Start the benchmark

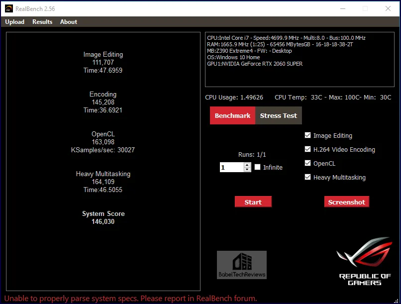[x=253, y=202]
